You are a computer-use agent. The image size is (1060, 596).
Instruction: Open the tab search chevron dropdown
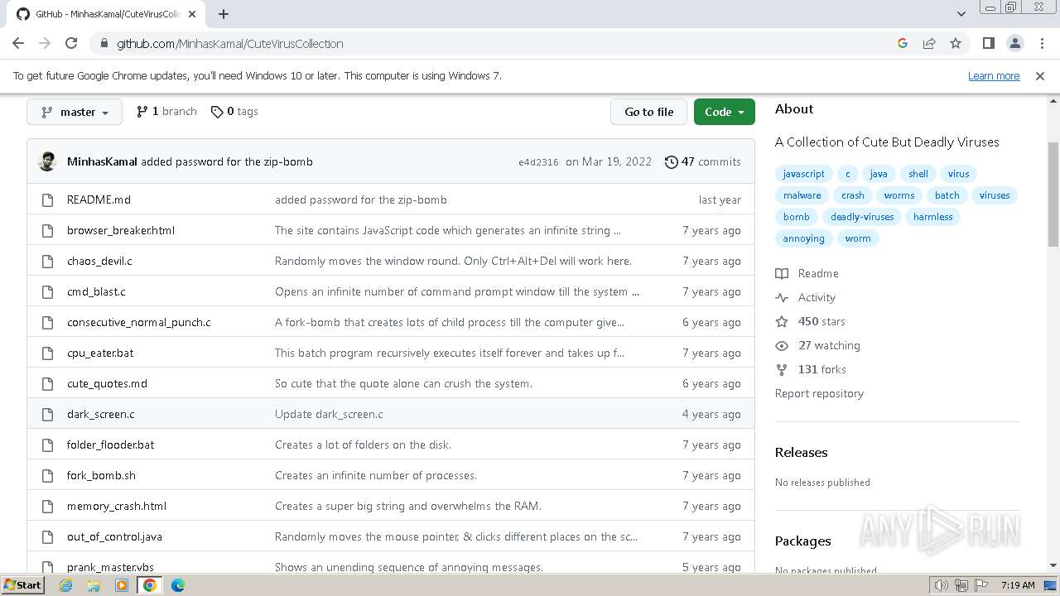coord(961,14)
